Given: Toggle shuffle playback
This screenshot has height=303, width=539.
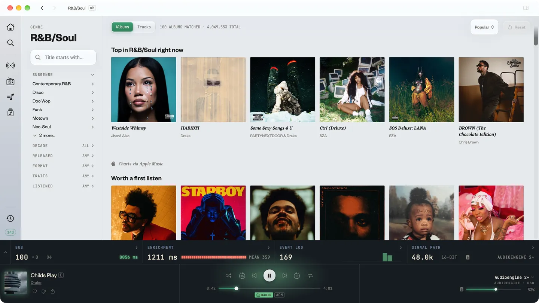Looking at the screenshot, I should coord(228,276).
